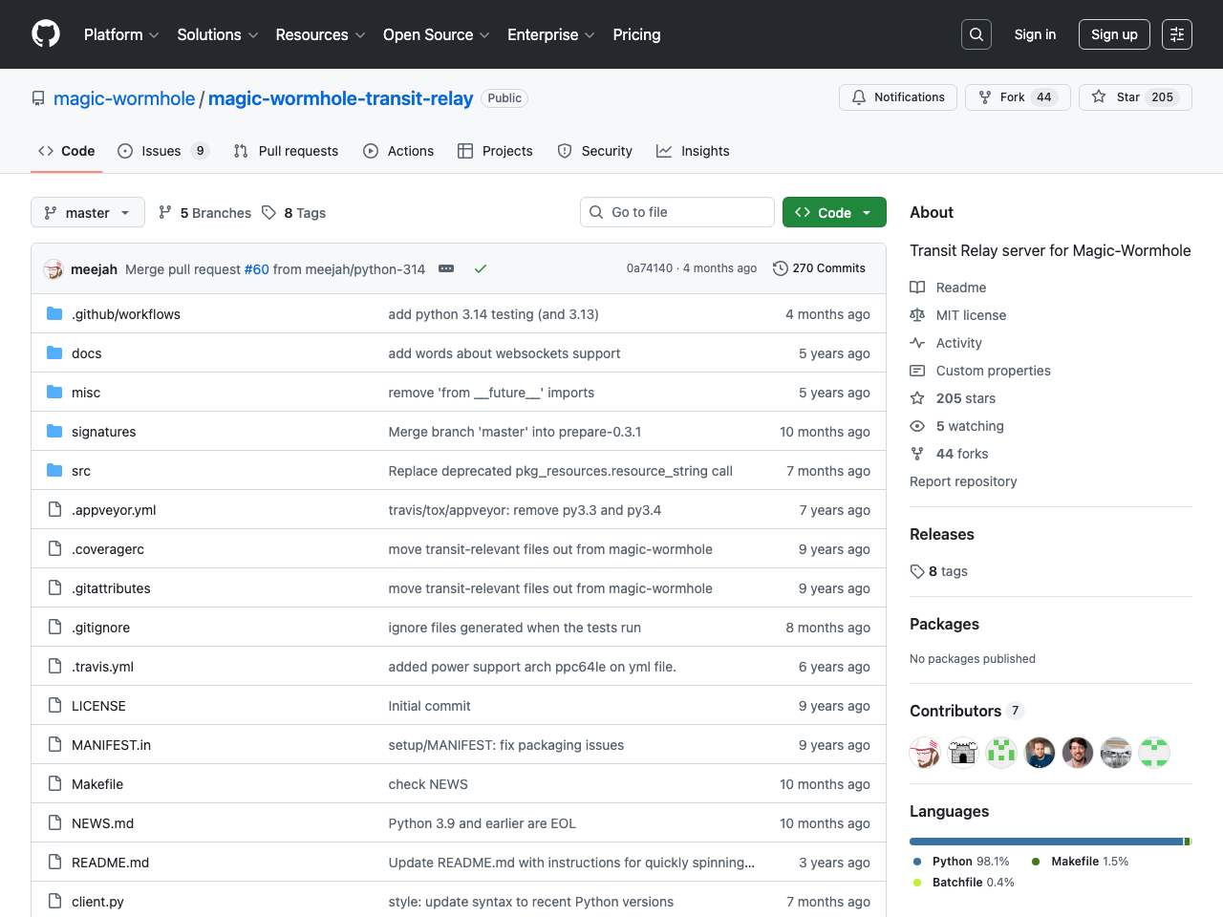Click the Notifications bell button
Viewport: 1223px width, 917px height.
pos(897,97)
